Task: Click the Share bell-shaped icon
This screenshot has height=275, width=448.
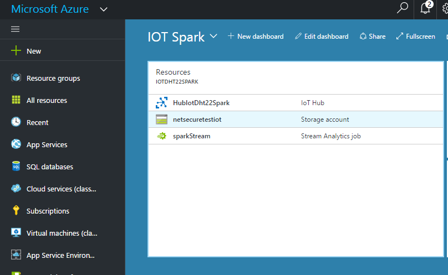Action: (363, 36)
